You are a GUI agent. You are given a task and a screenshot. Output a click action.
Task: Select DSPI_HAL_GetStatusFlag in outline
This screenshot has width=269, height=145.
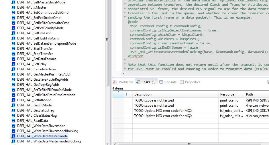(x=36, y=110)
